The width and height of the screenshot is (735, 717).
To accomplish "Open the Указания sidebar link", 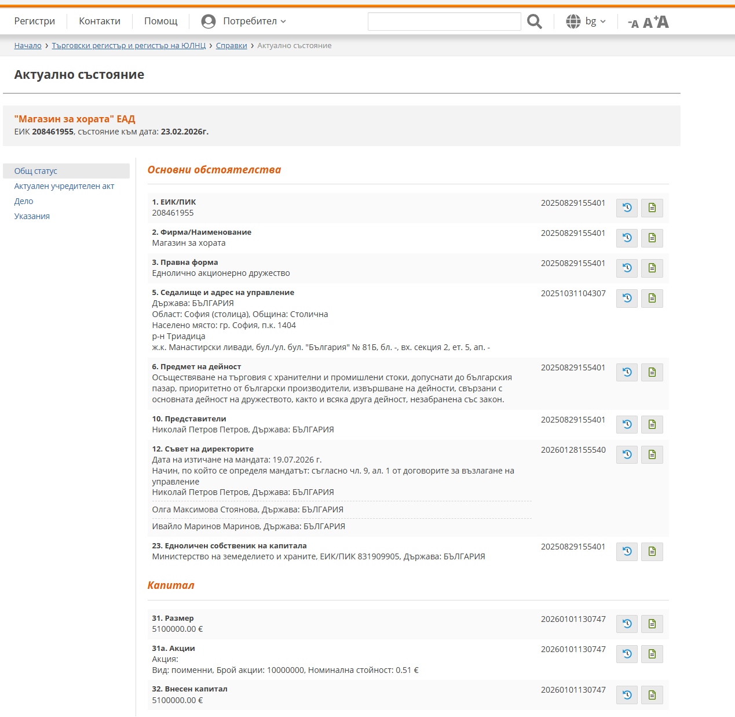I will 32,216.
